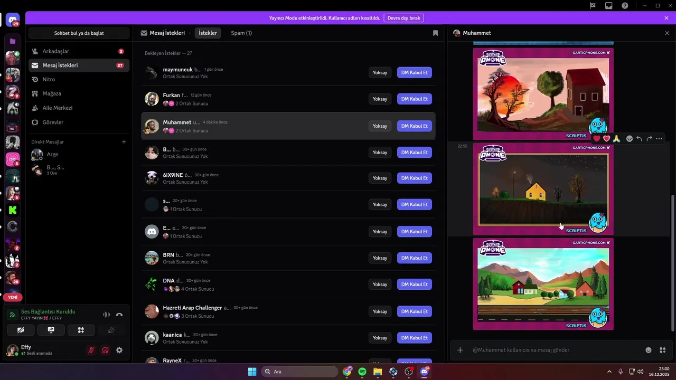The image size is (676, 380).
Task: Ignore request from kaanica
Action: coord(380,338)
